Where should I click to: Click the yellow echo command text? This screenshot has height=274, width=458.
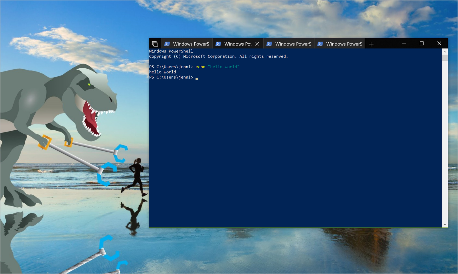[200, 67]
